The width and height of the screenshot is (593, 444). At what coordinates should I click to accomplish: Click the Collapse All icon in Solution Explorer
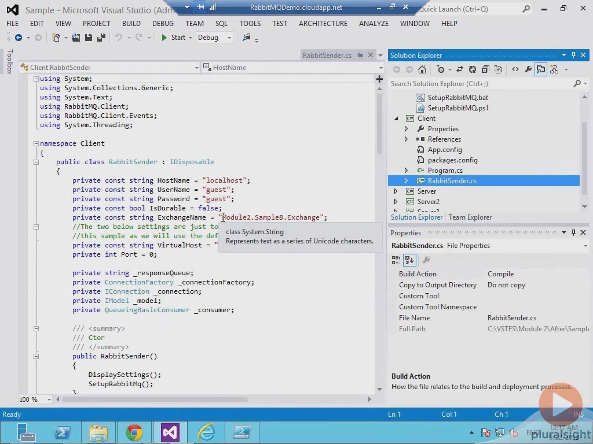coord(485,69)
